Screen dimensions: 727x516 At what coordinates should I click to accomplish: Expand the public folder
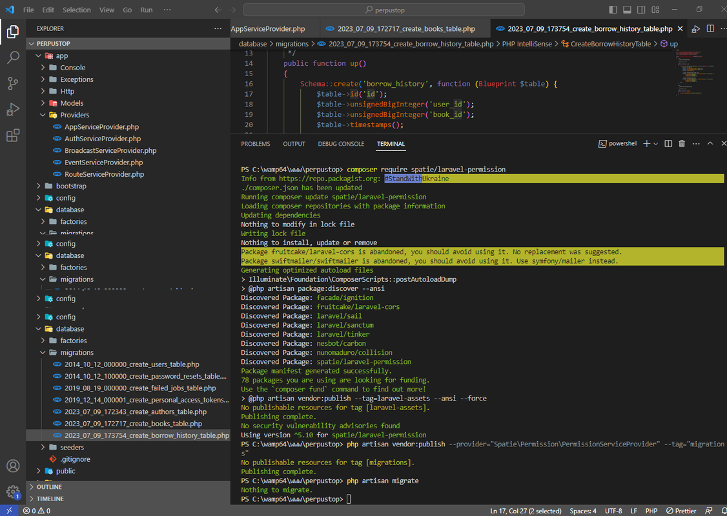coord(128,471)
